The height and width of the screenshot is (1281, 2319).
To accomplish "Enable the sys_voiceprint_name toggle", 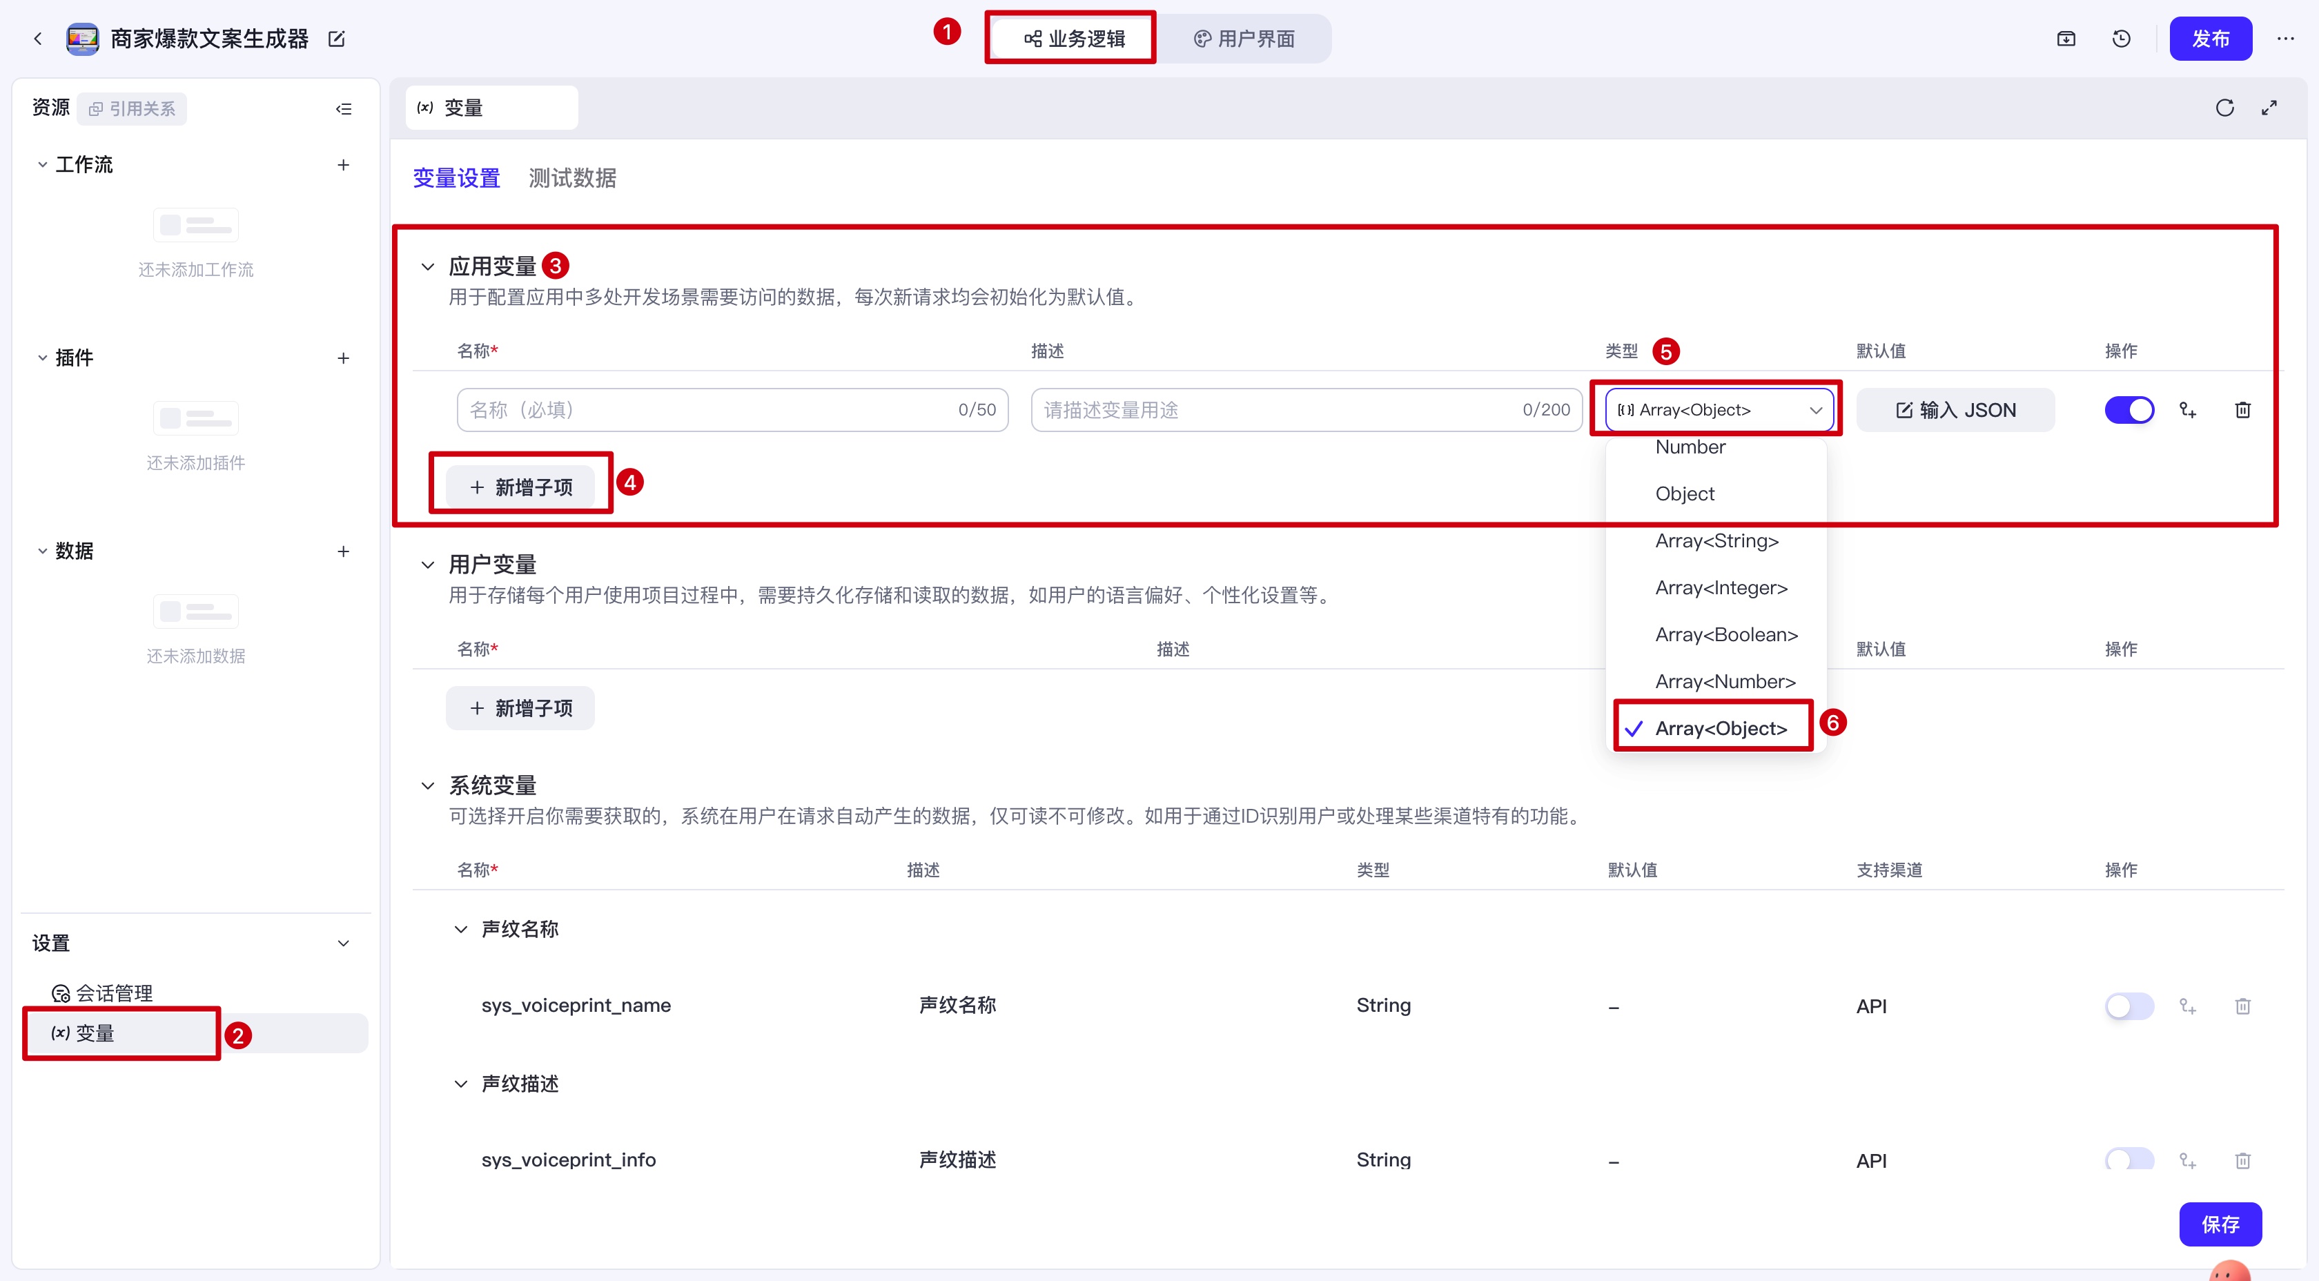I will pyautogui.click(x=2129, y=1006).
